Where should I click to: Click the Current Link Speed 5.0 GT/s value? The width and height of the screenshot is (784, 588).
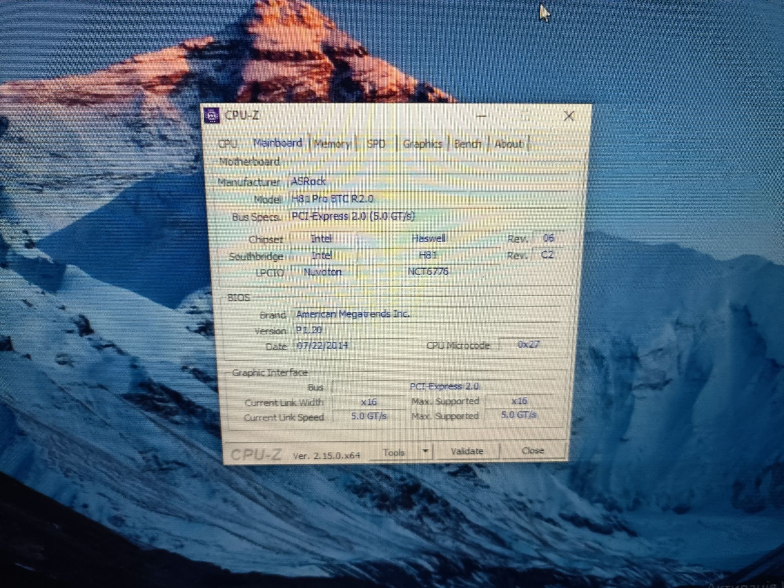pyautogui.click(x=369, y=416)
